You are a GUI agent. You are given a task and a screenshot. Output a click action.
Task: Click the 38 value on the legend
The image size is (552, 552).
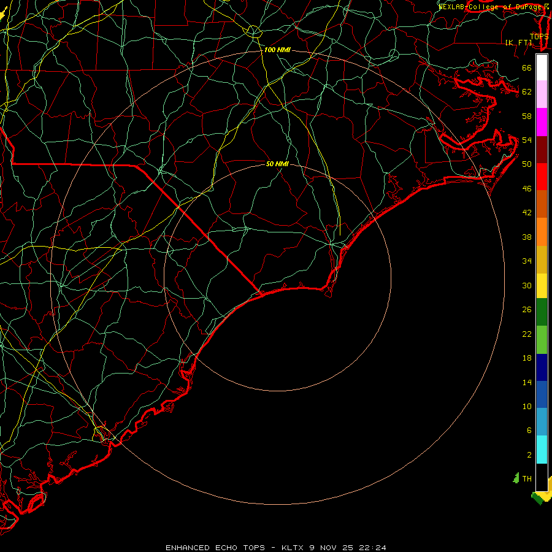[x=527, y=237]
